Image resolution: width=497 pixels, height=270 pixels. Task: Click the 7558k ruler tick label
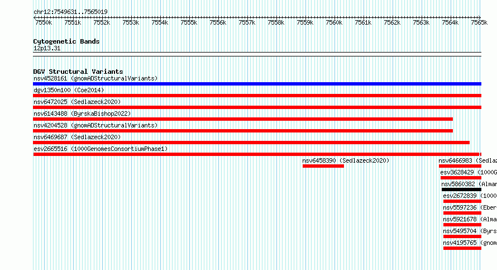276,22
